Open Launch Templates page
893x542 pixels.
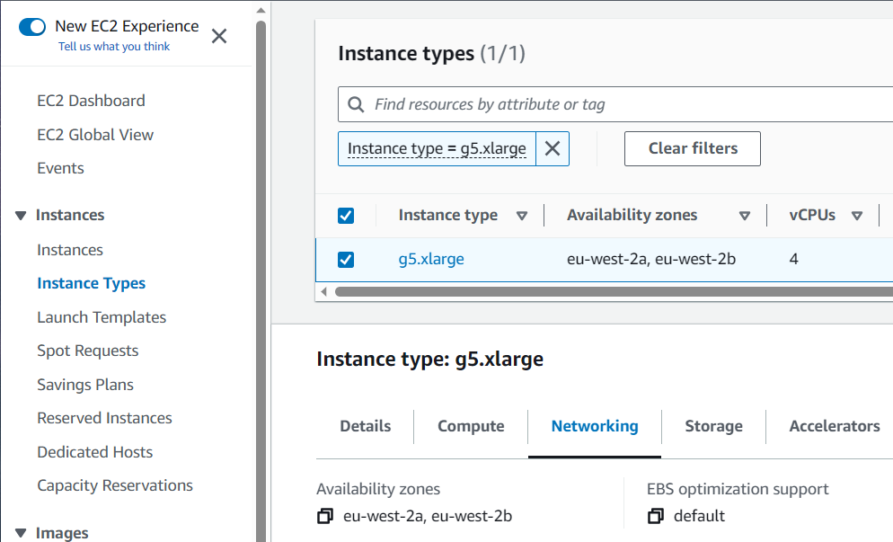tap(102, 317)
